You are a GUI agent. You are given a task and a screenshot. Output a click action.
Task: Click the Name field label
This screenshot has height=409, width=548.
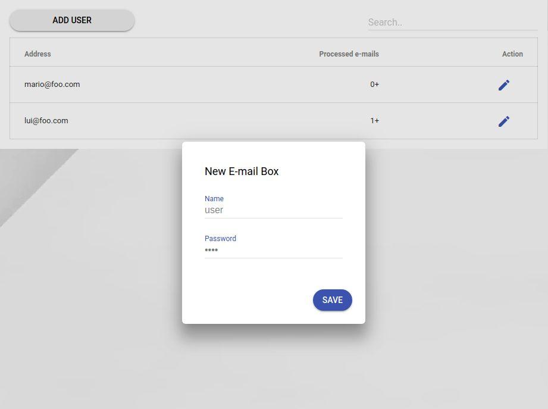[214, 199]
